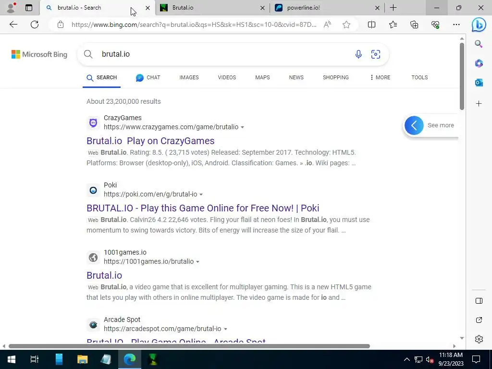Add this page to favorites star

[346, 25]
